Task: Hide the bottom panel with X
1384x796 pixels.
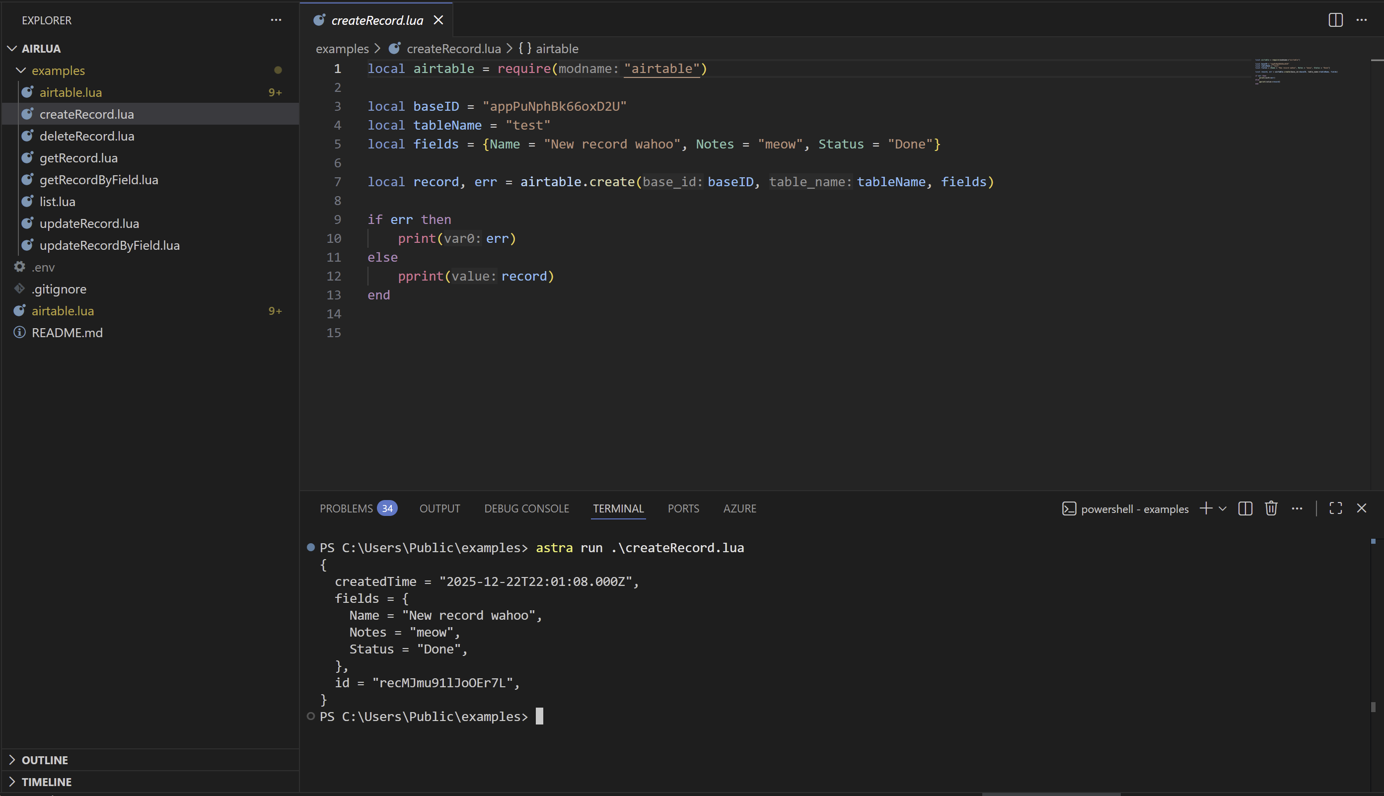Action: pos(1361,508)
